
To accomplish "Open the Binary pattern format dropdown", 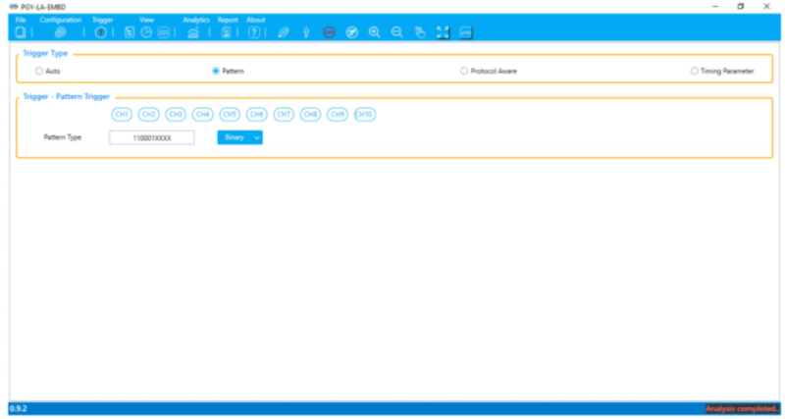I will (x=239, y=138).
